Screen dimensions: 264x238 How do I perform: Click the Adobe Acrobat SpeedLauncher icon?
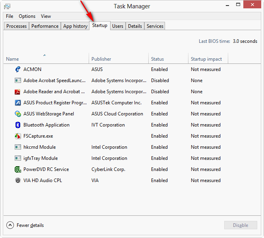point(17,81)
